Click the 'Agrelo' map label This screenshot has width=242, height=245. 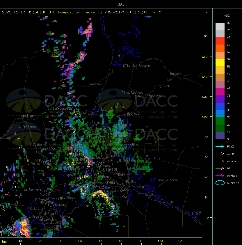pyautogui.click(x=71, y=175)
